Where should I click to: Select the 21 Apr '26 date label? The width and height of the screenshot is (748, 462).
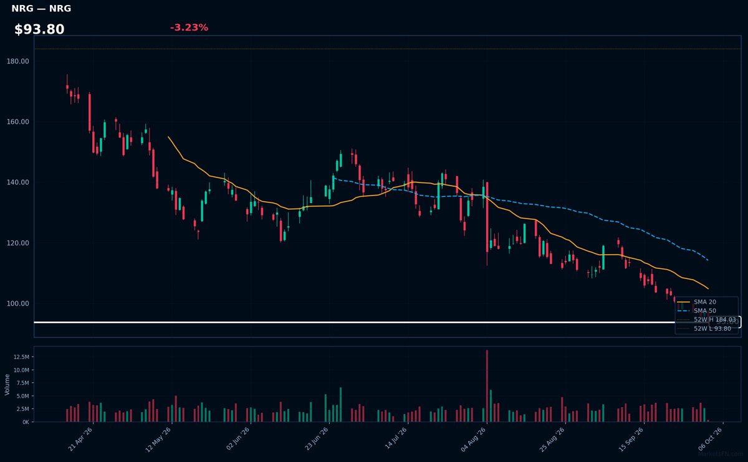pos(81,439)
